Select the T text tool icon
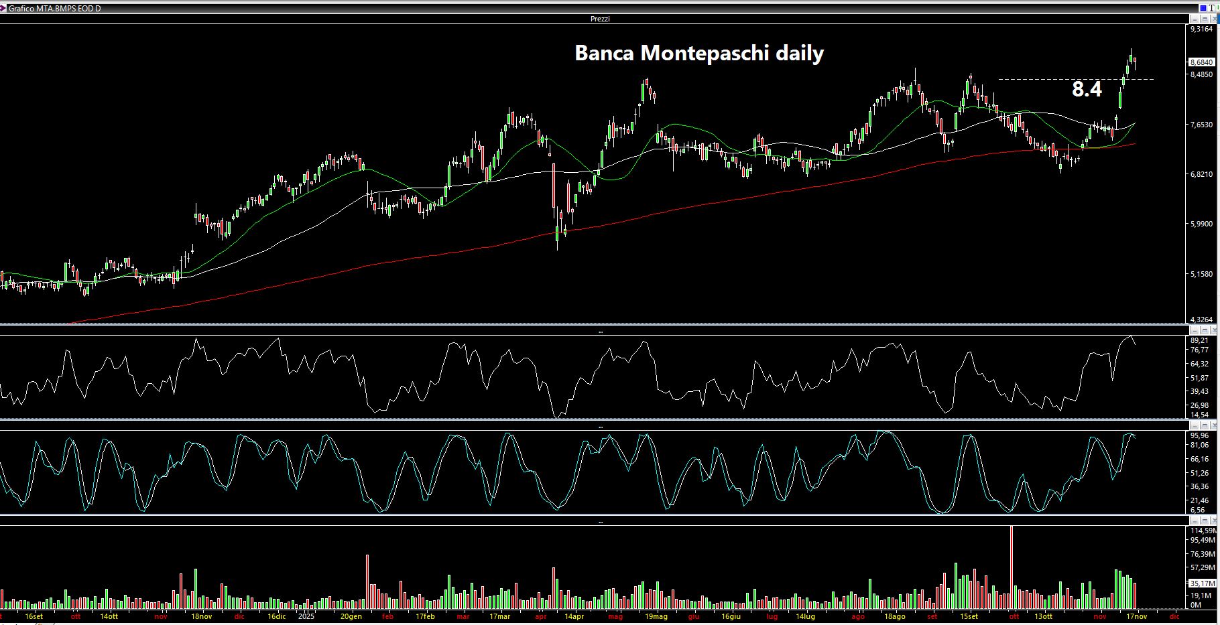The height and width of the screenshot is (625, 1220). point(1212,8)
